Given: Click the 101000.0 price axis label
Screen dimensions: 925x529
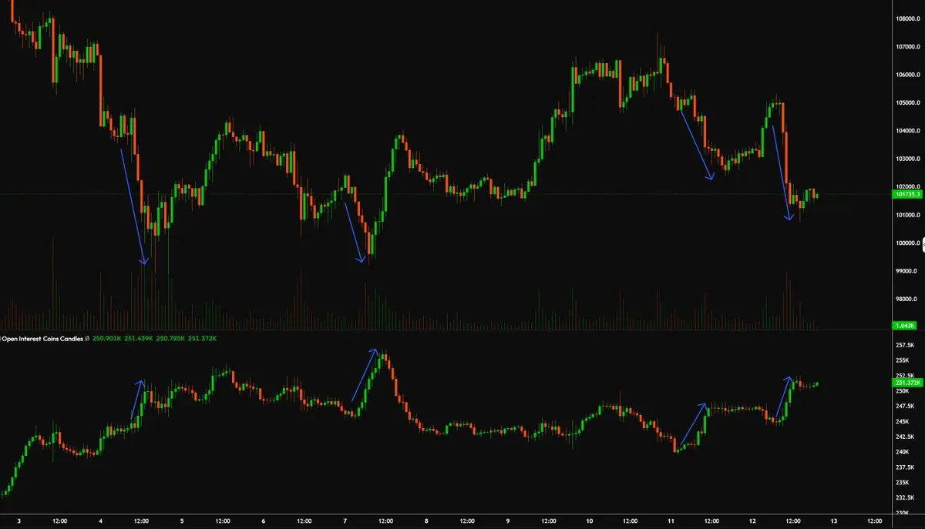Looking at the screenshot, I should 908,215.
